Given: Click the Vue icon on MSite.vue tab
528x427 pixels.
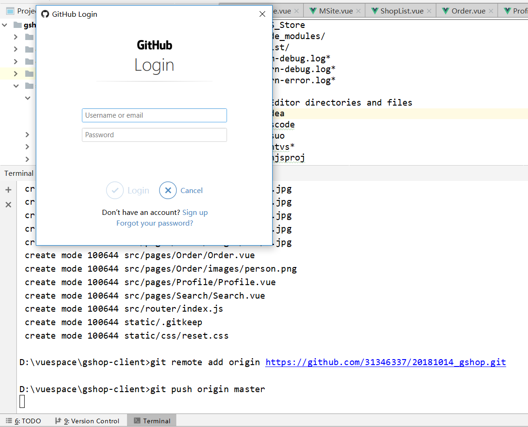Looking at the screenshot, I should point(313,11).
